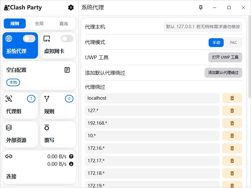Image resolution: width=251 pixels, height=188 pixels.
Task: Click the 连接 chain-link connections icon
Action: coord(8,156)
